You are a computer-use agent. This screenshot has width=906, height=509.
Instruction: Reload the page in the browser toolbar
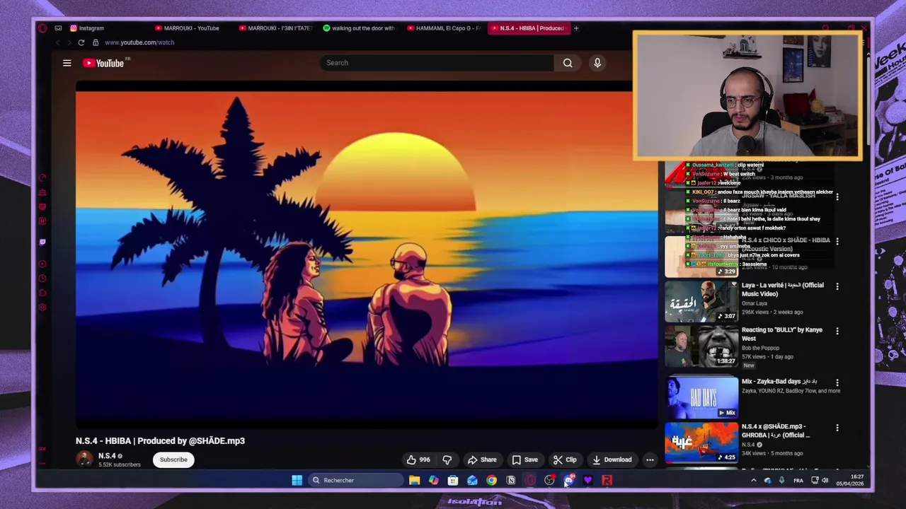(81, 42)
